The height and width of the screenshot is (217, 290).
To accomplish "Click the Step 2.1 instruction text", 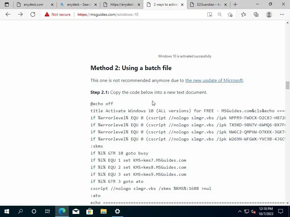I will [x=149, y=92].
